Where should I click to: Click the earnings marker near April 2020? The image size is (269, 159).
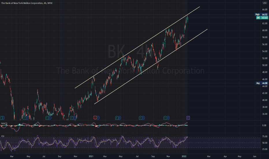pos(24,118)
